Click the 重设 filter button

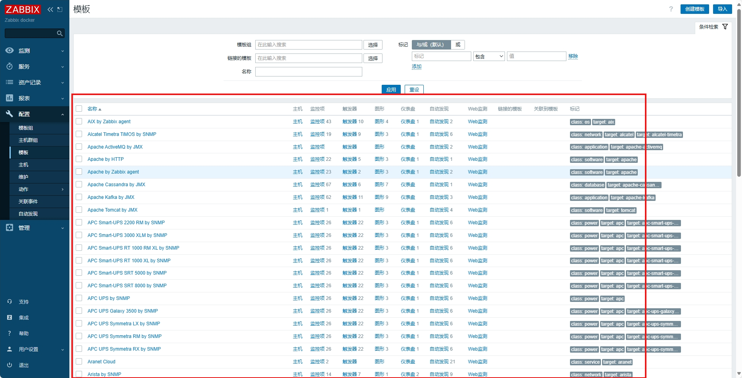click(x=414, y=90)
